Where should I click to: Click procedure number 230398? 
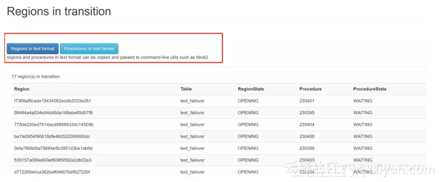pyautogui.click(x=307, y=148)
